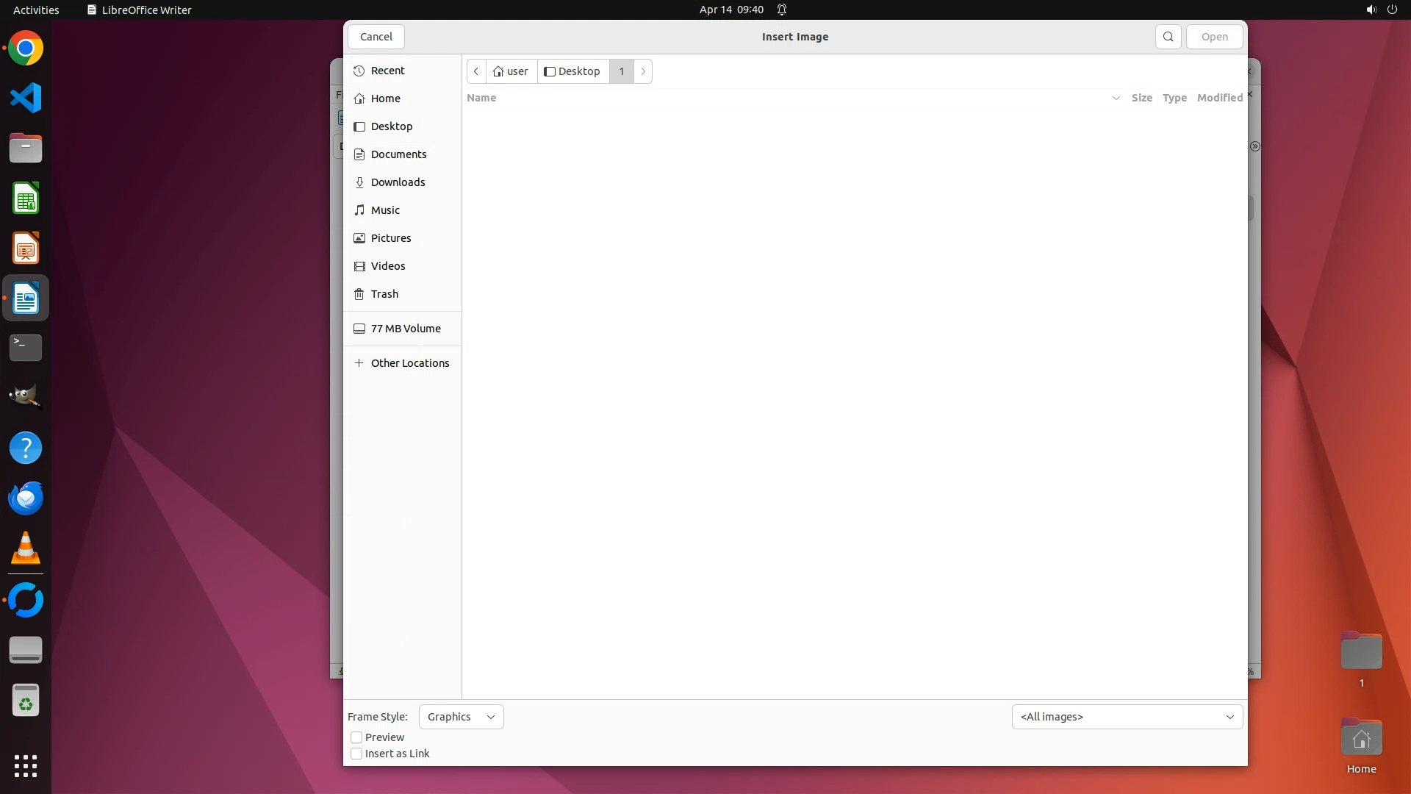Click the Desktop path bar button
1411x794 pixels.
click(x=572, y=71)
